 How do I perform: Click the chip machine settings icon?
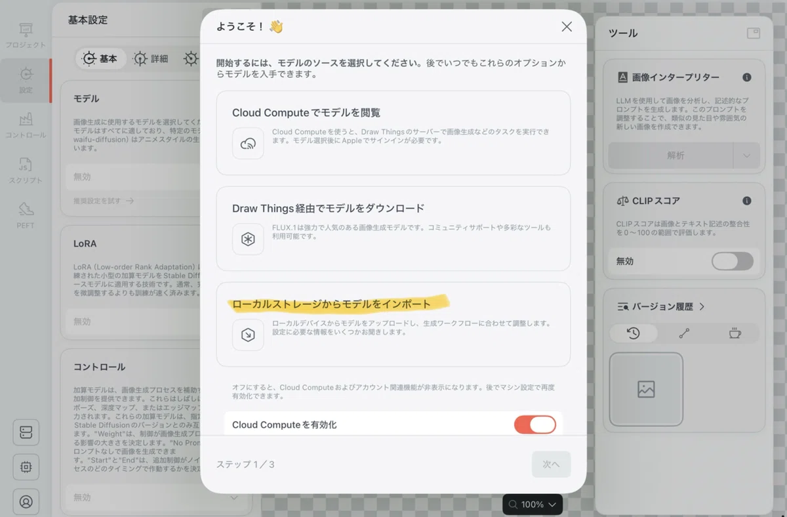pos(26,467)
